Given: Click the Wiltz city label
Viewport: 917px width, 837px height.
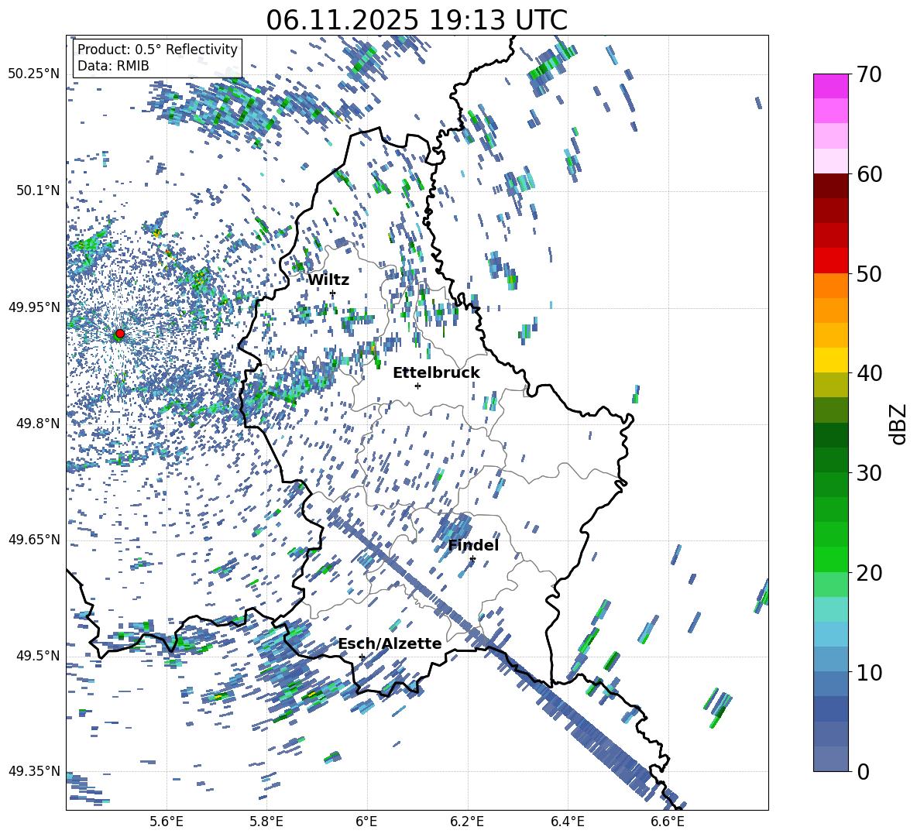Looking at the screenshot, I should [328, 280].
